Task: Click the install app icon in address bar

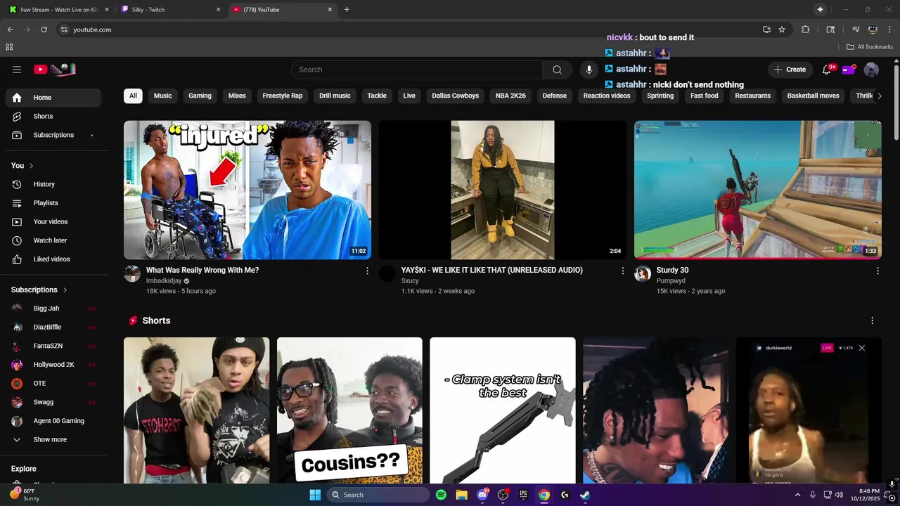Action: [766, 30]
